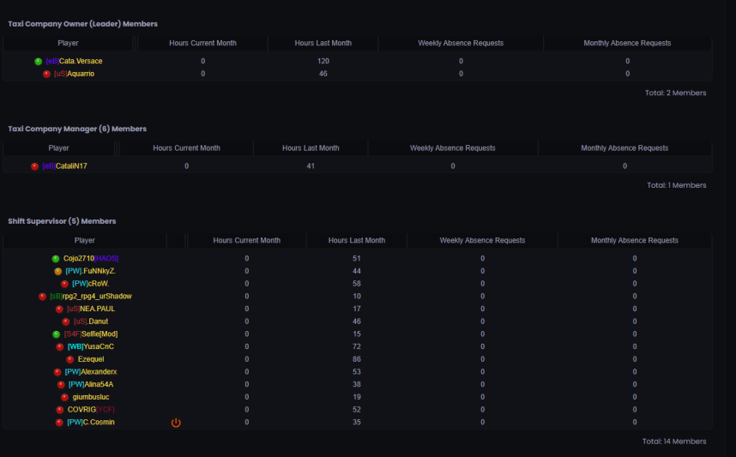Screen dimensions: 736x457
Task: Click green status dot beside Selfie[Mod]
Action: [57, 334]
